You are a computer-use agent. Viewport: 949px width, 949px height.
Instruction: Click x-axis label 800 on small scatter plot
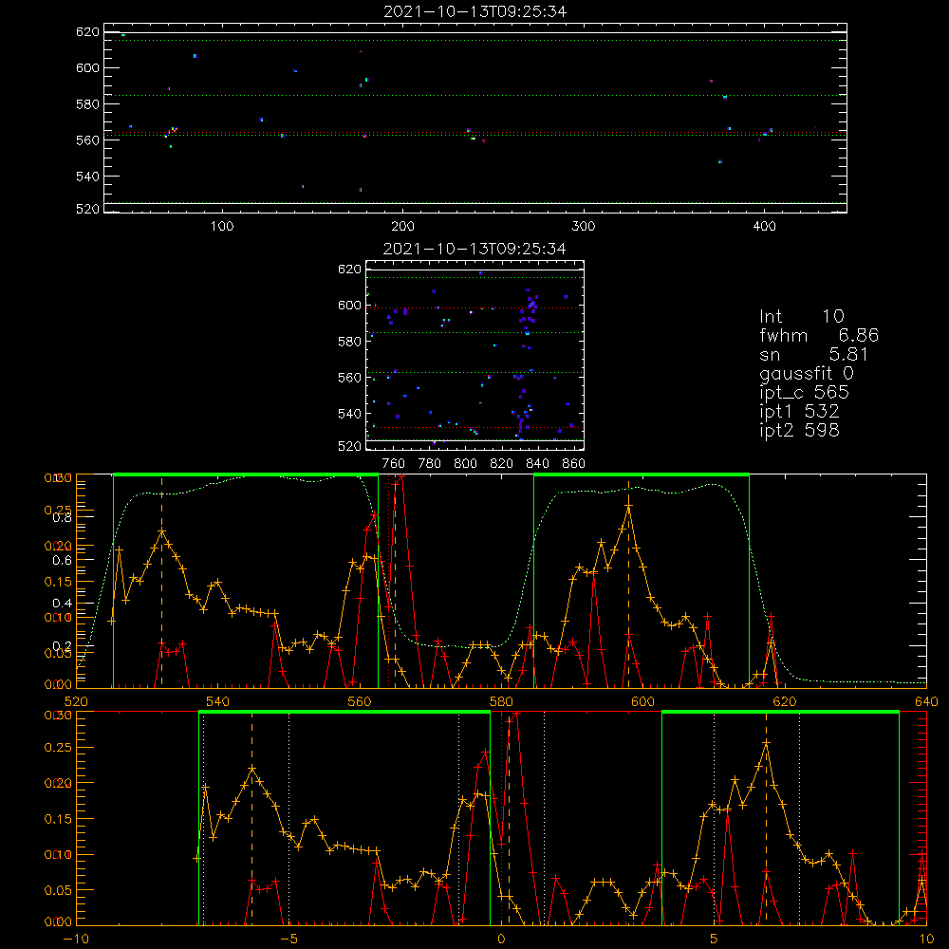click(x=465, y=464)
